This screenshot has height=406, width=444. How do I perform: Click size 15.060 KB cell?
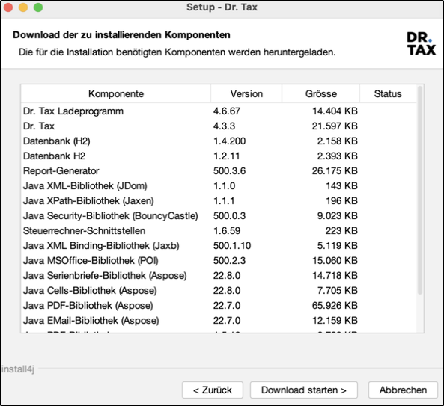pyautogui.click(x=335, y=261)
